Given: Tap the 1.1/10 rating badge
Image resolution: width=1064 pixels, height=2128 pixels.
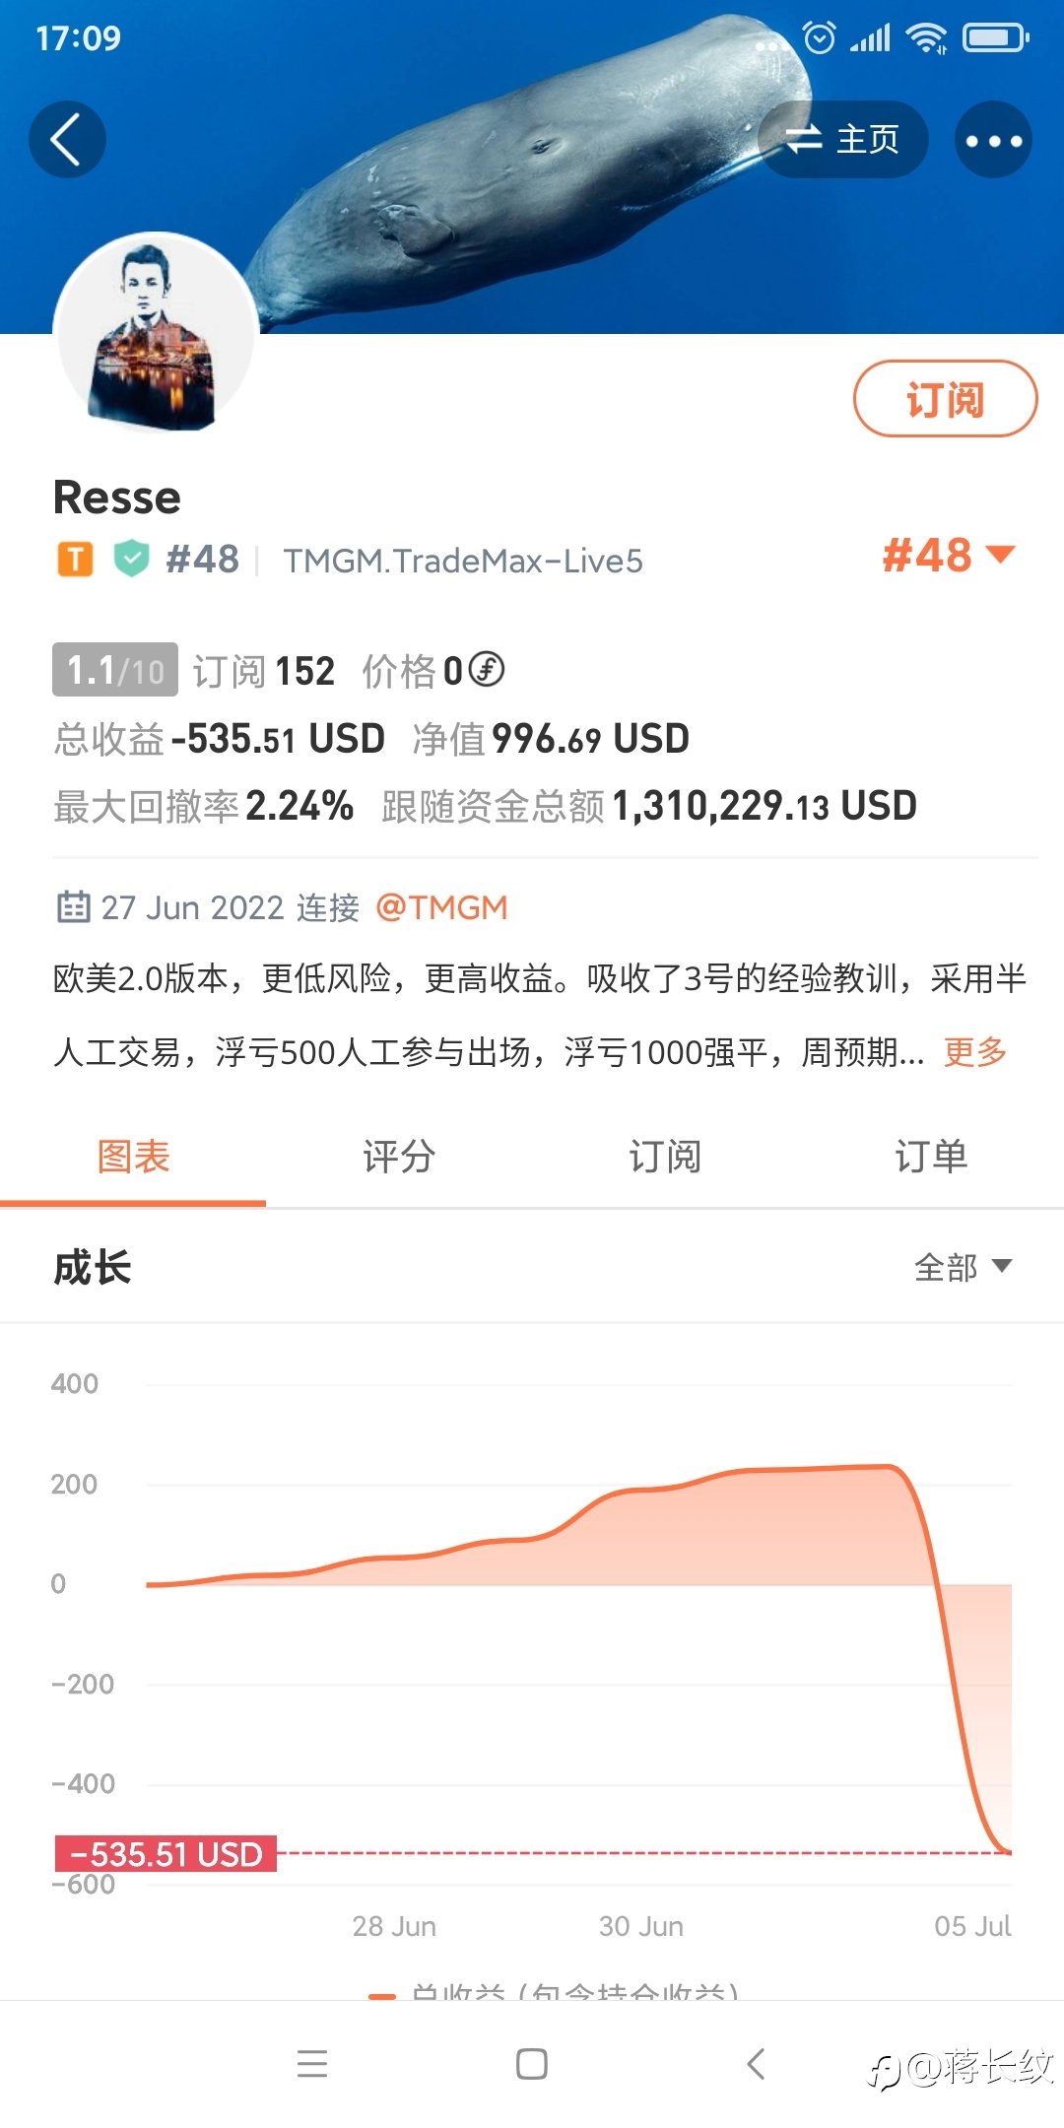Looking at the screenshot, I should (115, 670).
